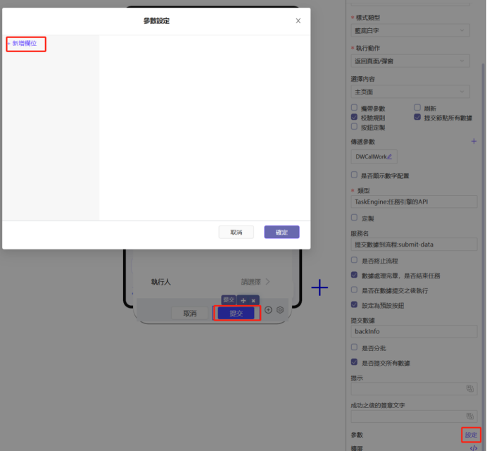Image resolution: width=487 pixels, height=451 pixels.
Task: Click the code icon at the panel bottom
Action: pyautogui.click(x=474, y=447)
